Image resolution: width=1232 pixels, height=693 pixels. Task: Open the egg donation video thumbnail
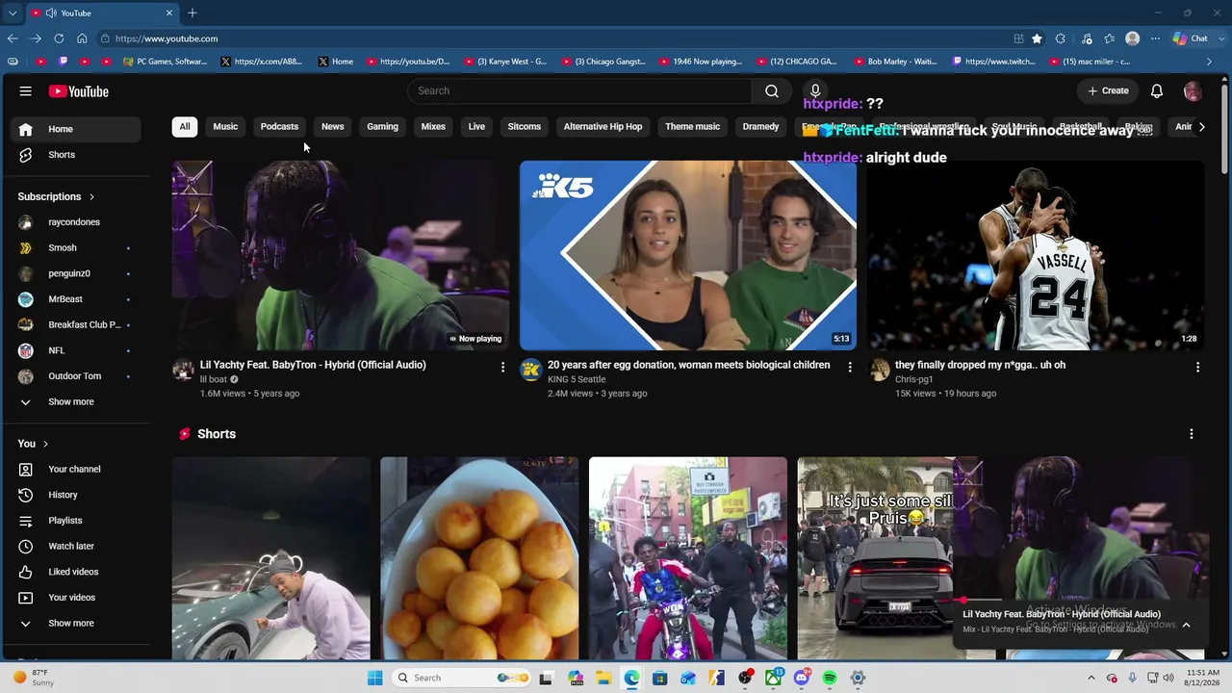click(688, 255)
